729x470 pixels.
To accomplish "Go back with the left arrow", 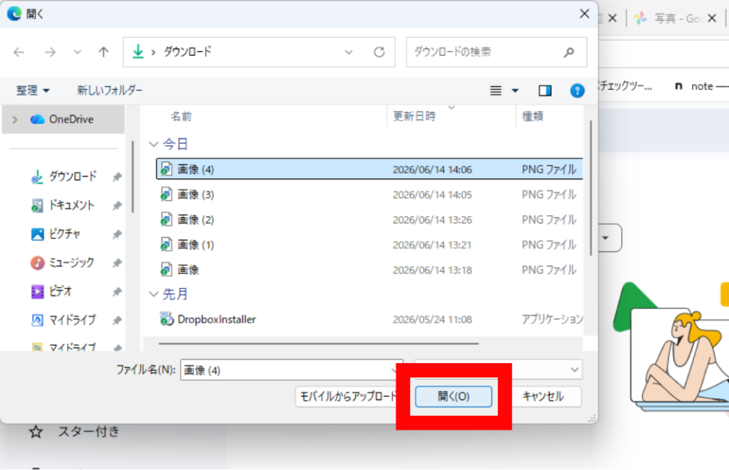I will coord(19,52).
